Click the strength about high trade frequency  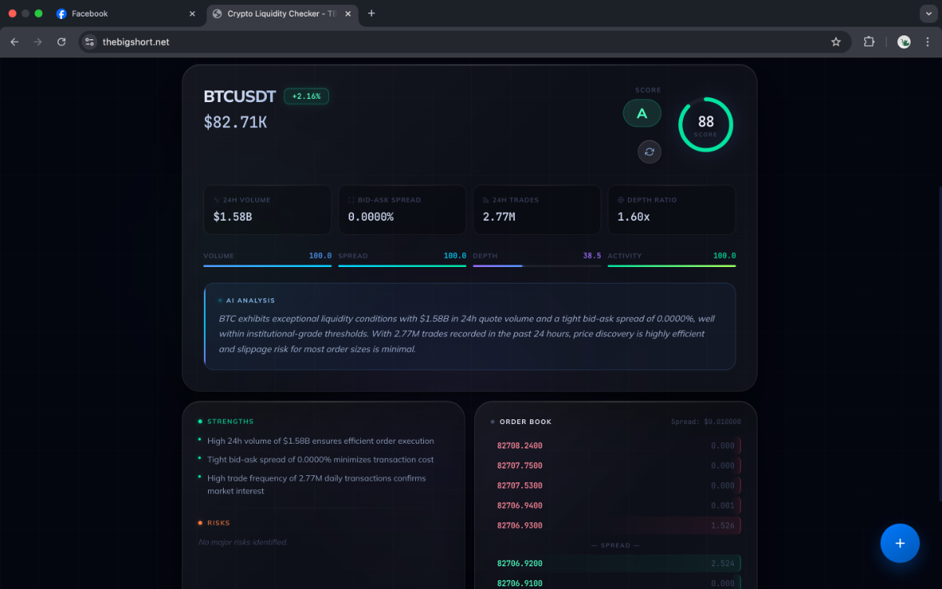(x=316, y=485)
